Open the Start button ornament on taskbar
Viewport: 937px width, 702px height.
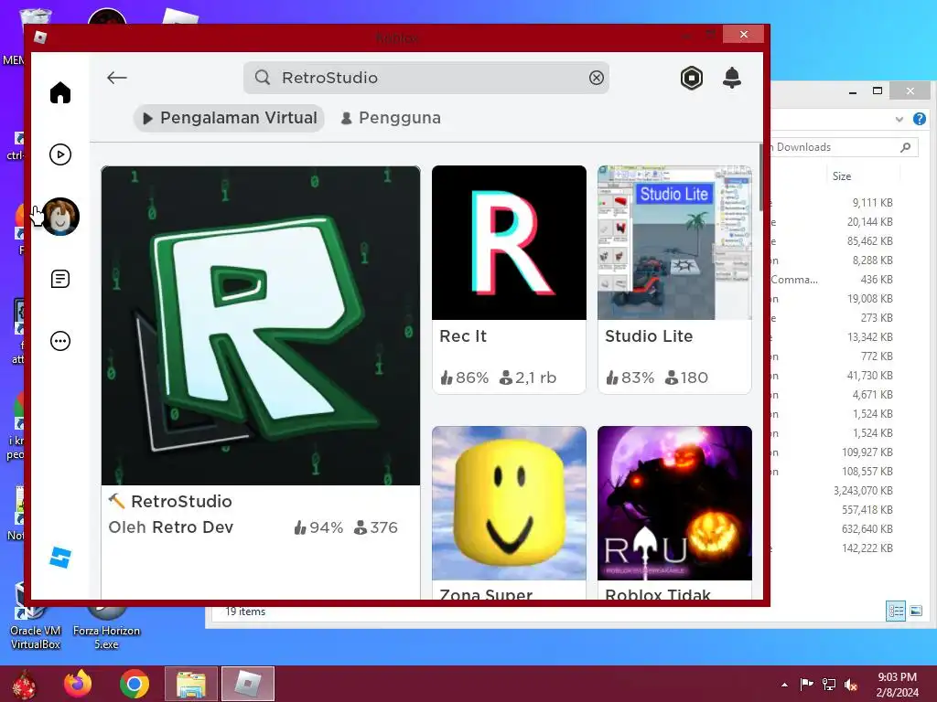[x=24, y=684]
